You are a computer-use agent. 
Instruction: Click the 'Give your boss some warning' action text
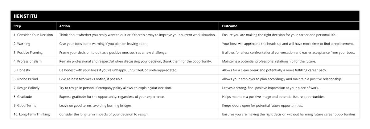[x=103, y=44]
